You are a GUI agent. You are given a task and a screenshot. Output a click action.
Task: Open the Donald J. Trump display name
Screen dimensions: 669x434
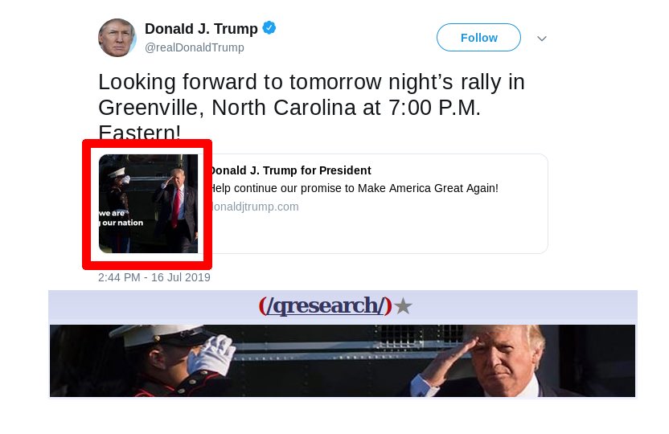pos(201,29)
